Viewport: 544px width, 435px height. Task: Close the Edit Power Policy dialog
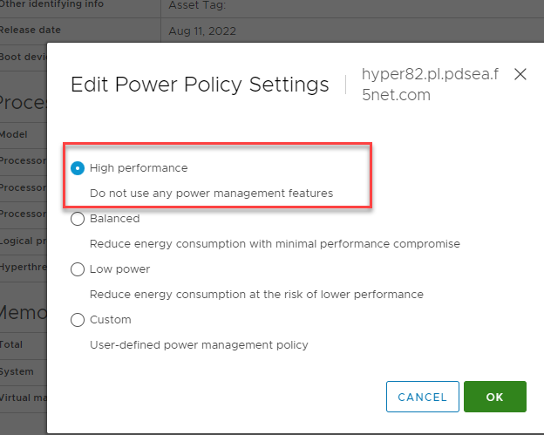coord(520,74)
